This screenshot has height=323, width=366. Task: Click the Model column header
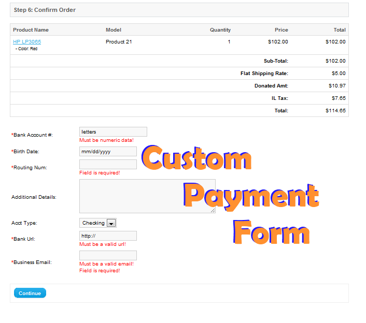(114, 30)
